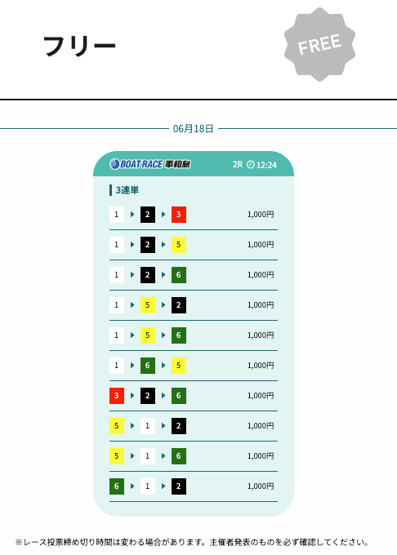Click the black 2 box in 1-5-2 row
397x555 pixels.
179,305
